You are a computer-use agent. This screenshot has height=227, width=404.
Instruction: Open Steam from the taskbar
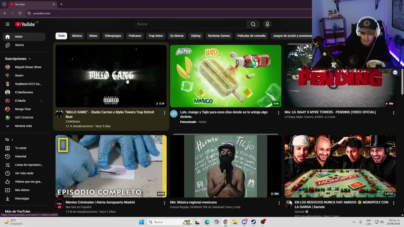[253, 222]
